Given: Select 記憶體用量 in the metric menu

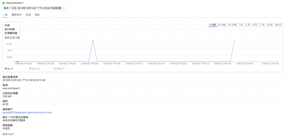Looking at the screenshot, I should click(11, 33).
